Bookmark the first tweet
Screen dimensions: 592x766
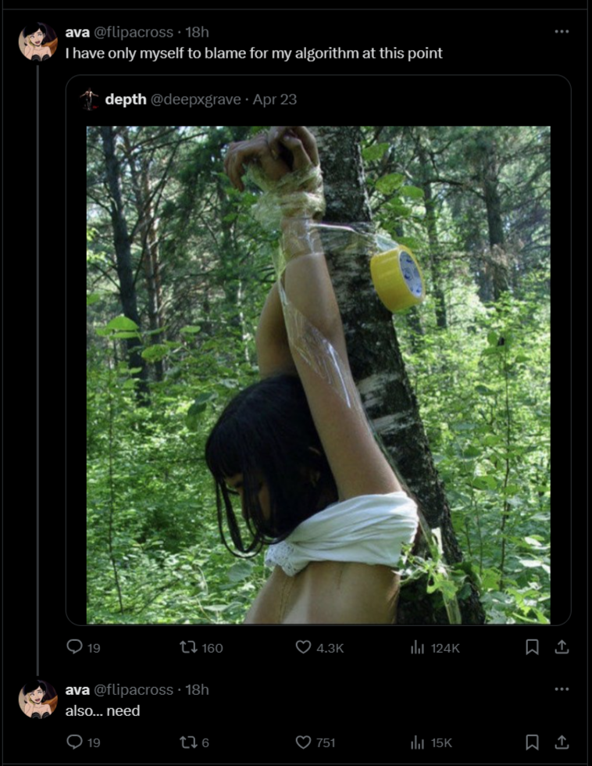click(532, 647)
